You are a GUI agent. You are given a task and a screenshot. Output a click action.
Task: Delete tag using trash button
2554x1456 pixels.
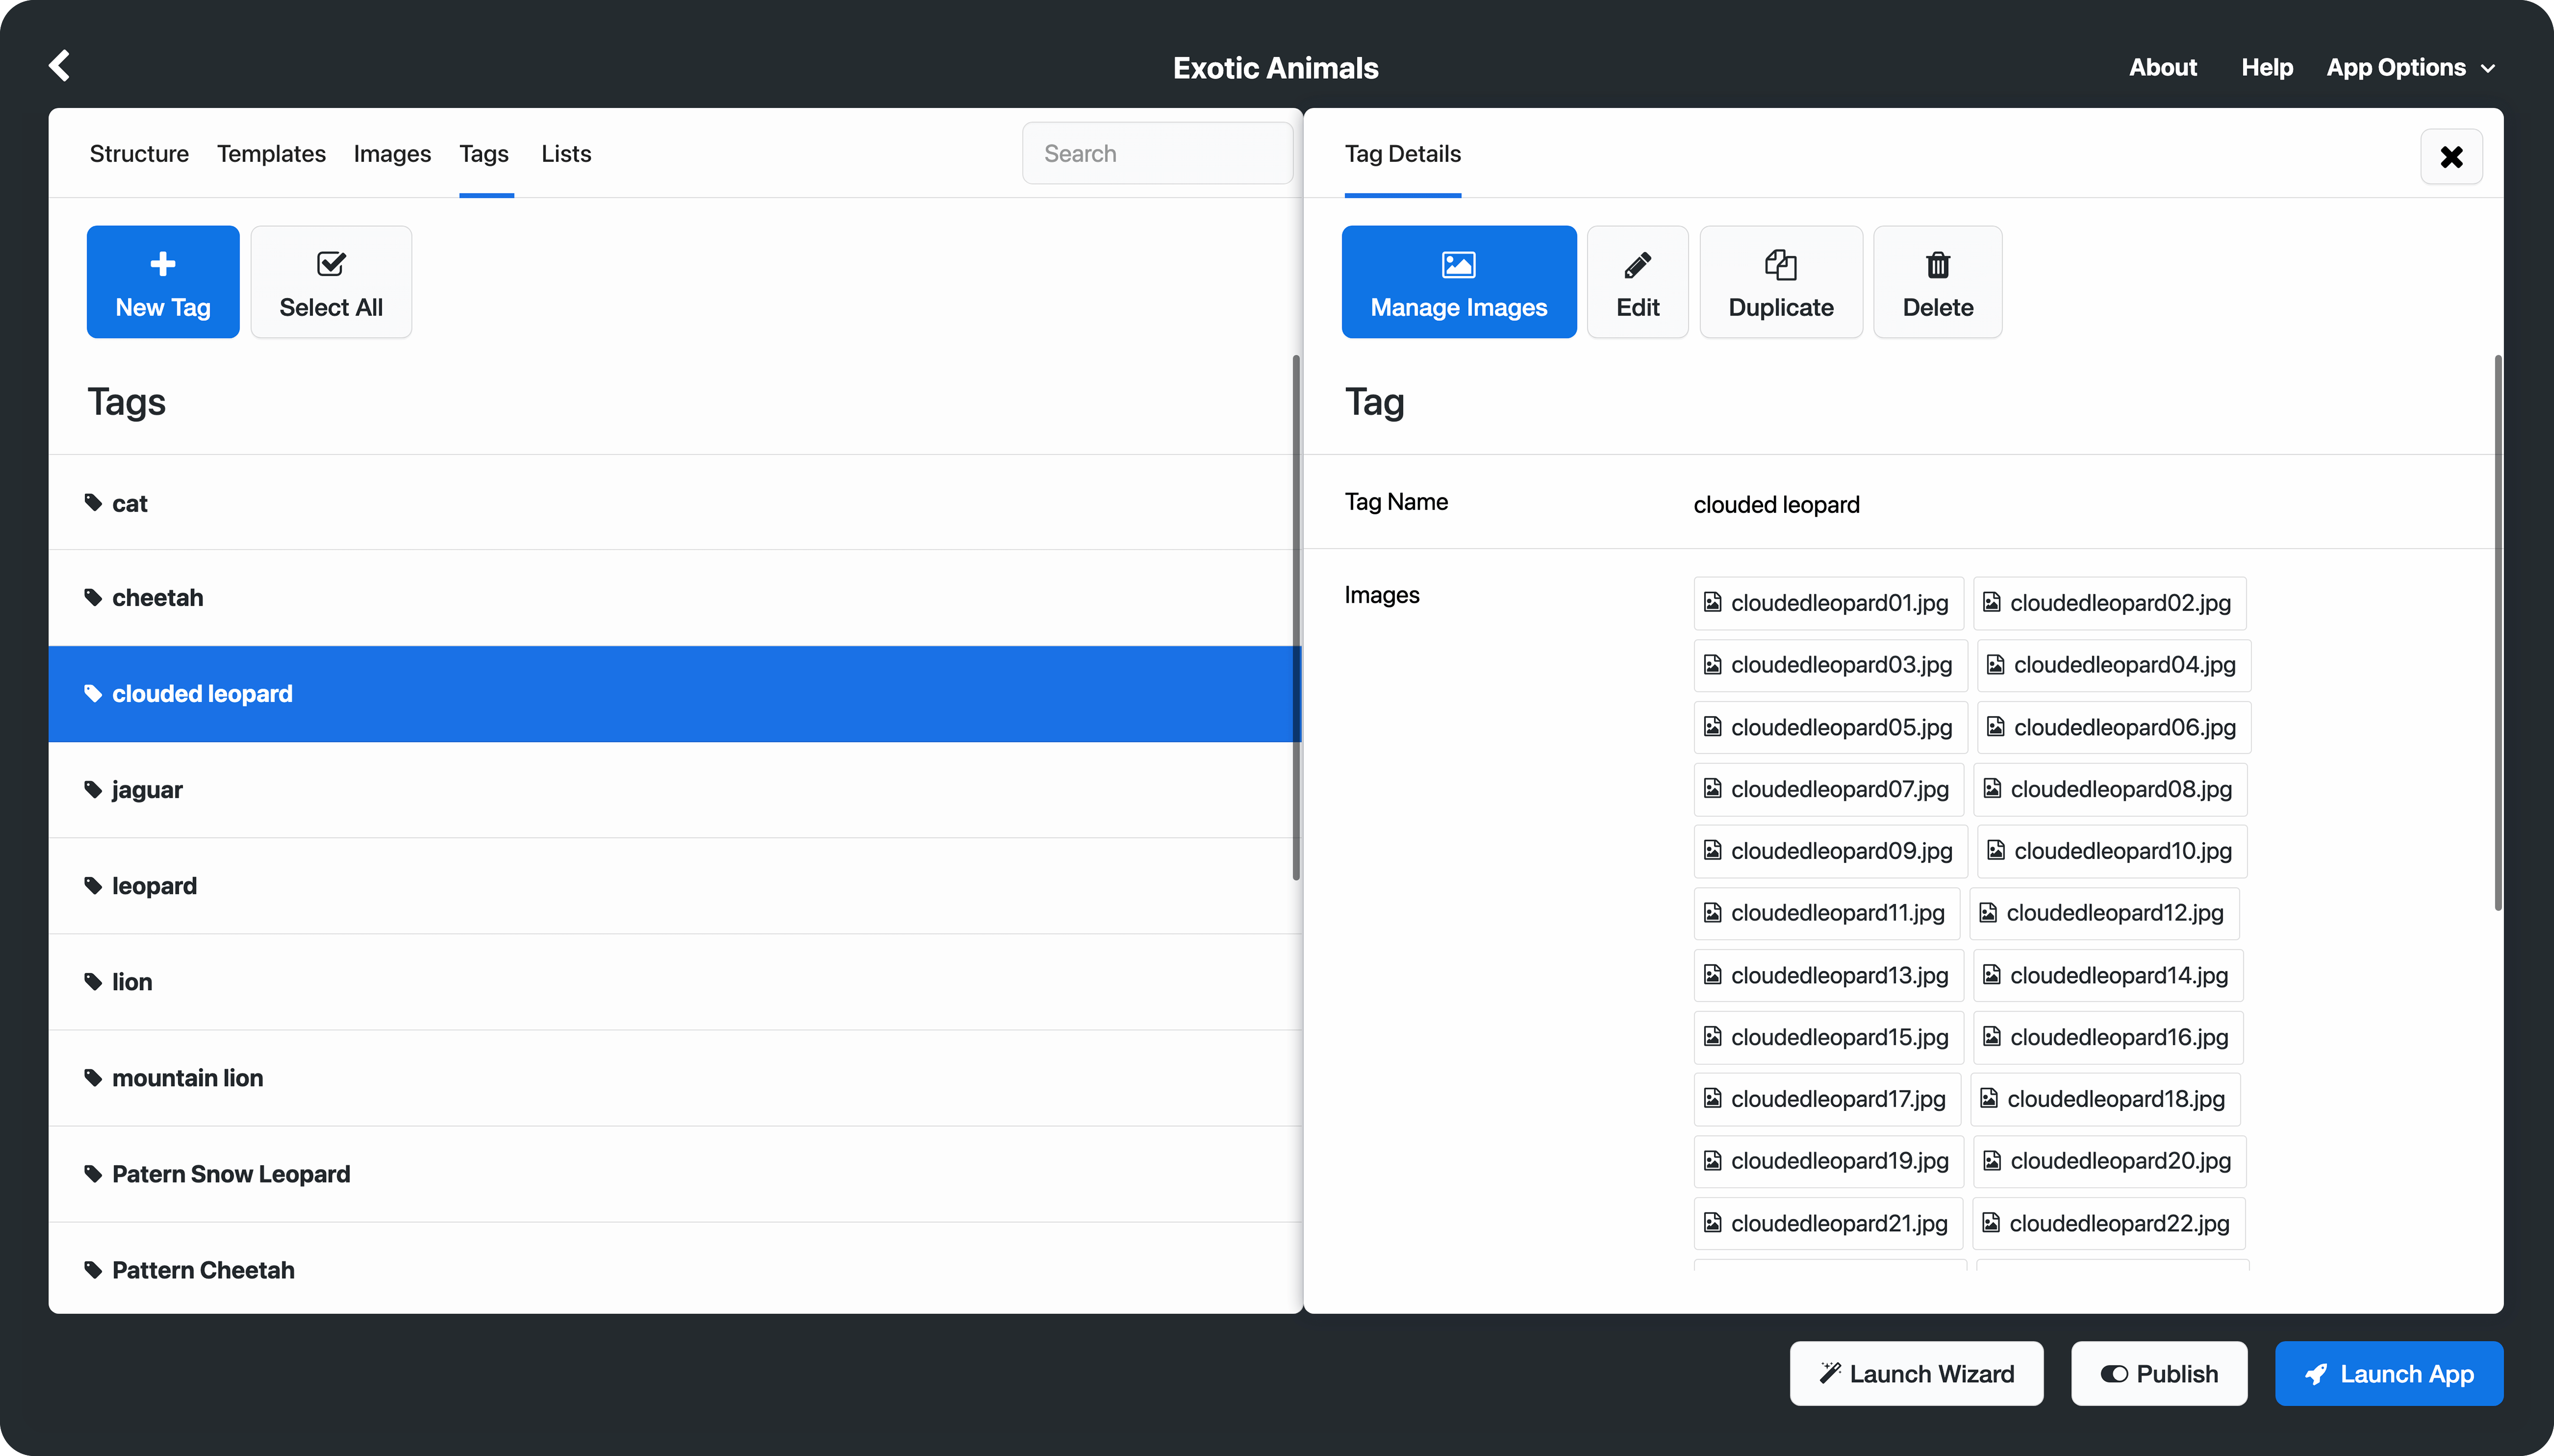click(x=1937, y=282)
